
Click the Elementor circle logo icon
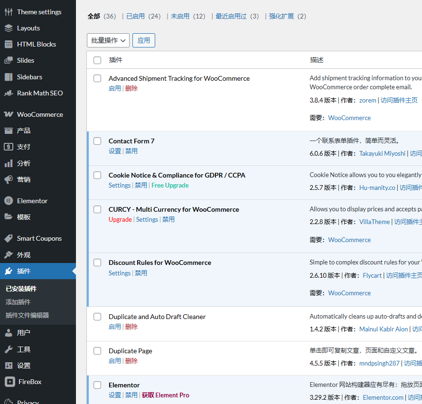[9, 201]
